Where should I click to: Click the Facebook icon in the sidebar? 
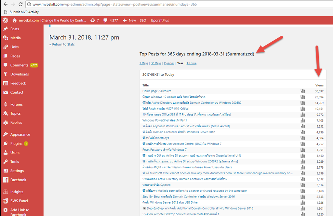pos(6,180)
